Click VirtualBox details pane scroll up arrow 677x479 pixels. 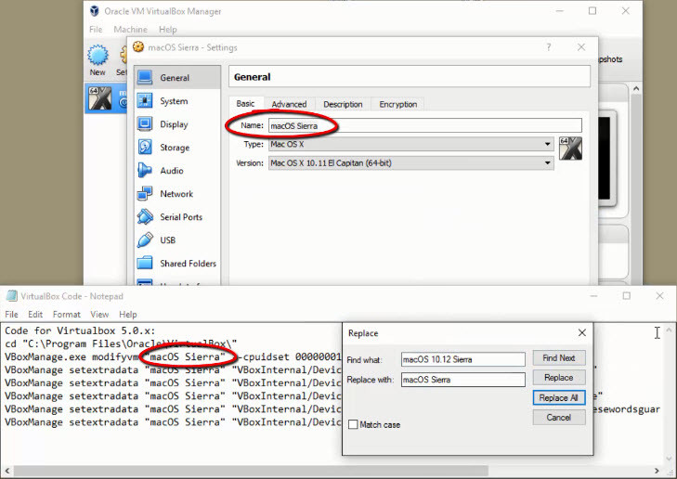(x=636, y=88)
